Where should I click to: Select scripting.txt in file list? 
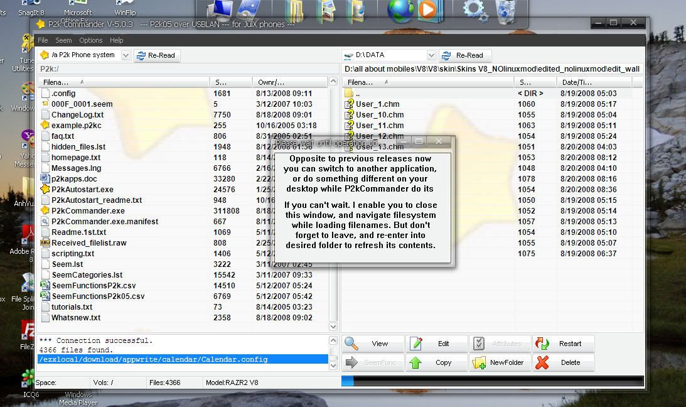(x=73, y=253)
